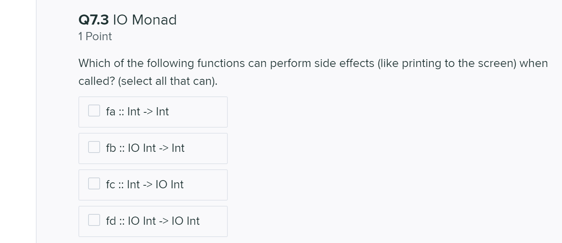This screenshot has width=562, height=243.
Task: Select the last answer option card
Action: (153, 221)
